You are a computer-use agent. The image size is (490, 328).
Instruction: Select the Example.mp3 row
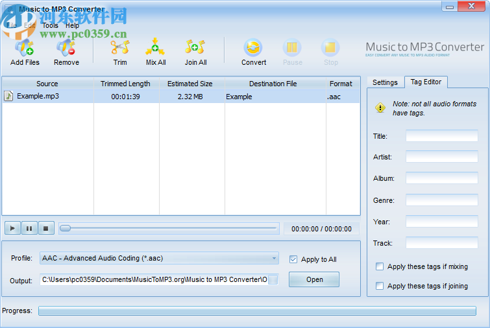181,97
